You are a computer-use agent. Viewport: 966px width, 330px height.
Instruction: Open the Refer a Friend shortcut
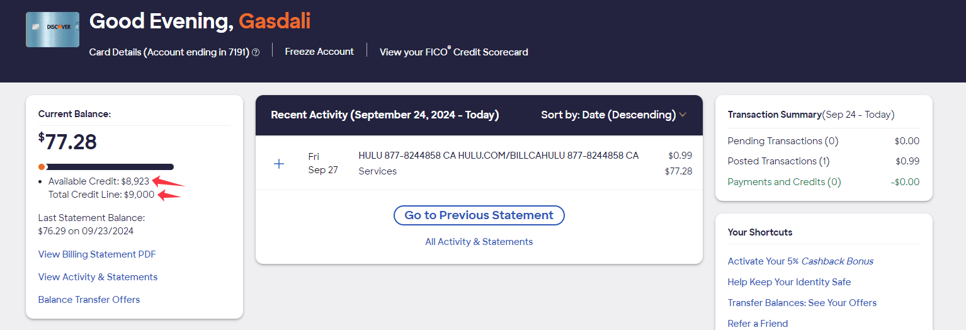click(x=758, y=324)
